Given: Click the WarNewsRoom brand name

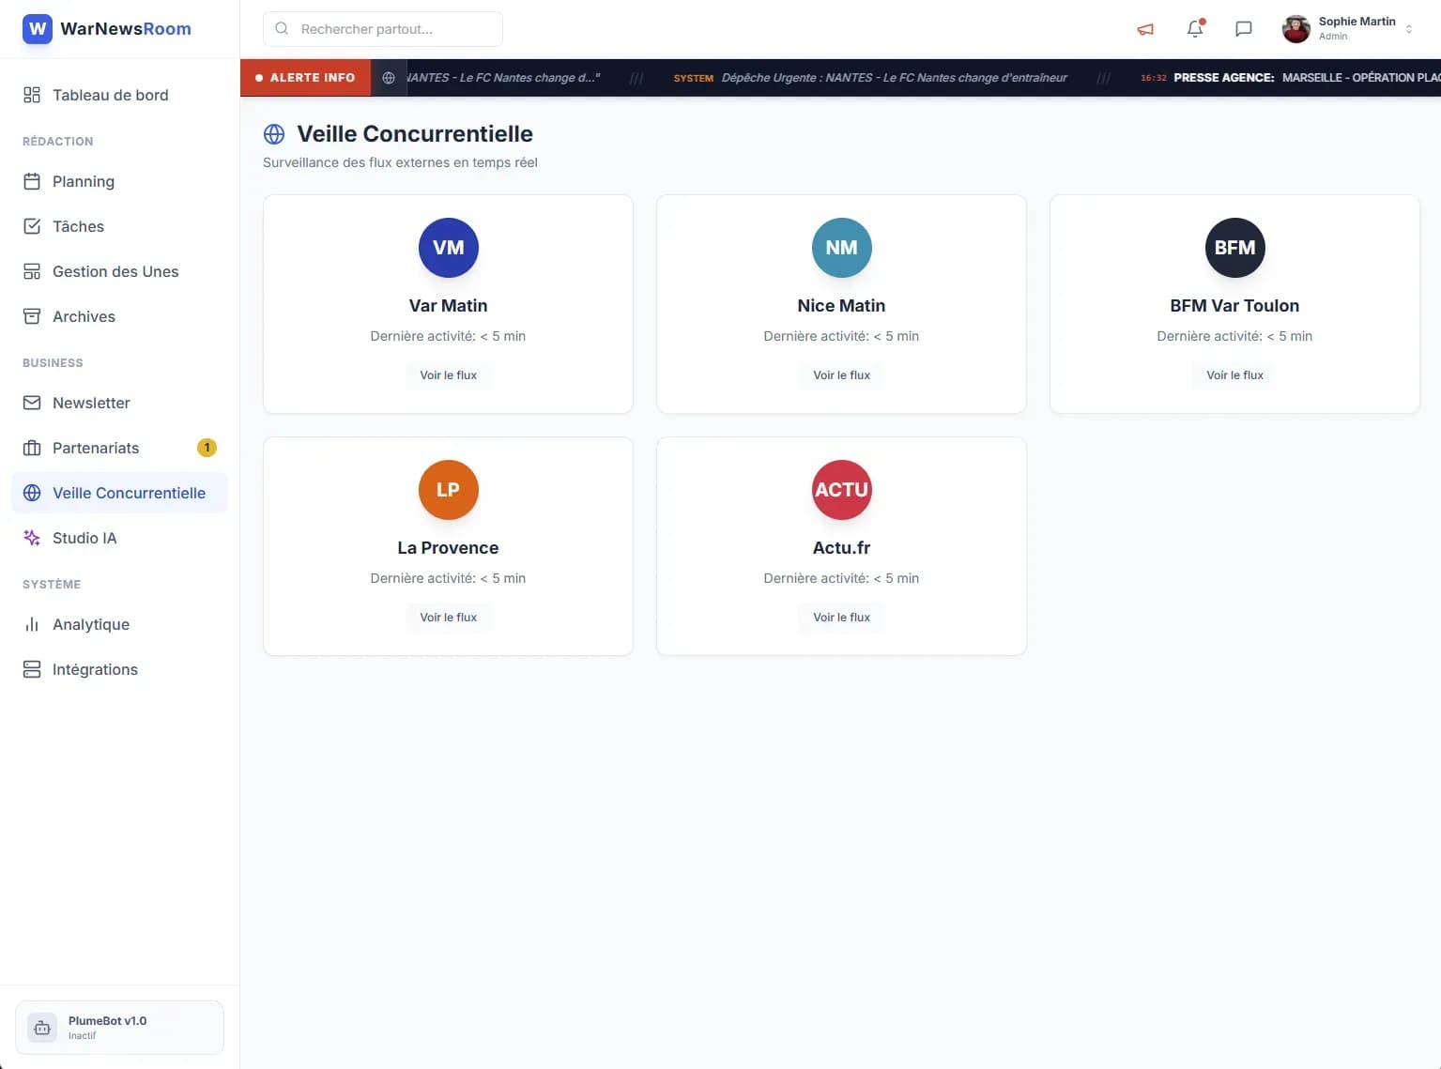Looking at the screenshot, I should (x=126, y=29).
